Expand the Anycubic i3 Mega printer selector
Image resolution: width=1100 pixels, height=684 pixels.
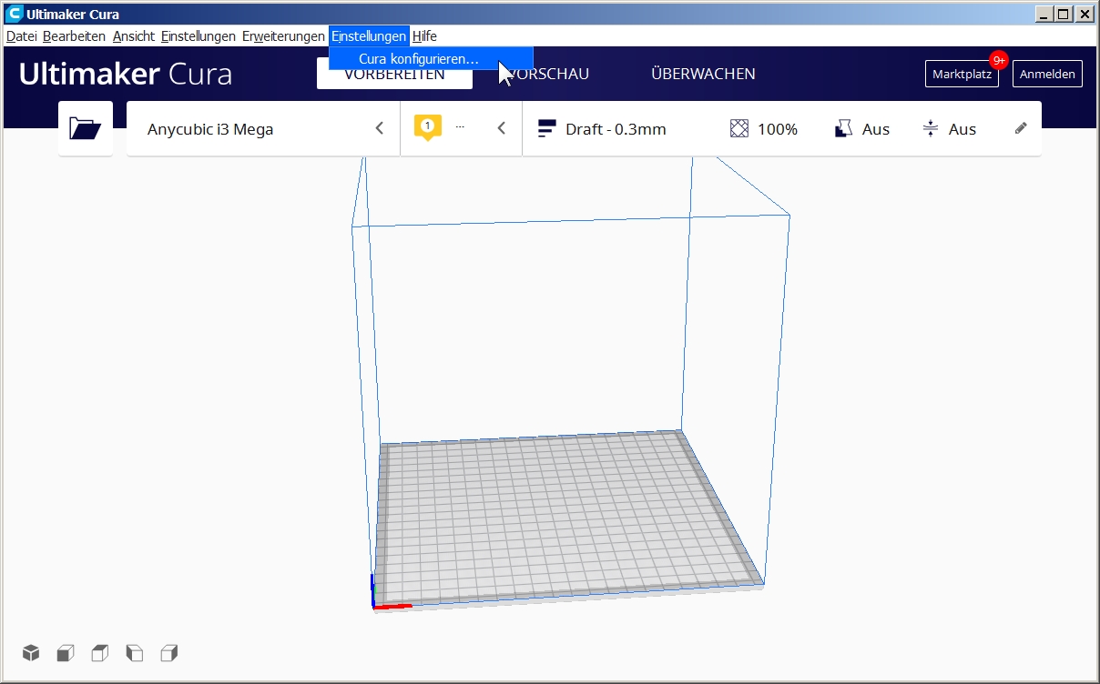(x=380, y=128)
